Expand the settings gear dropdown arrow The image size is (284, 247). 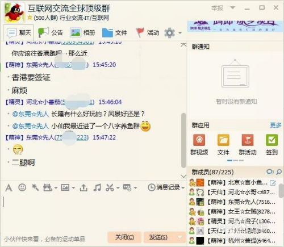click(180, 33)
